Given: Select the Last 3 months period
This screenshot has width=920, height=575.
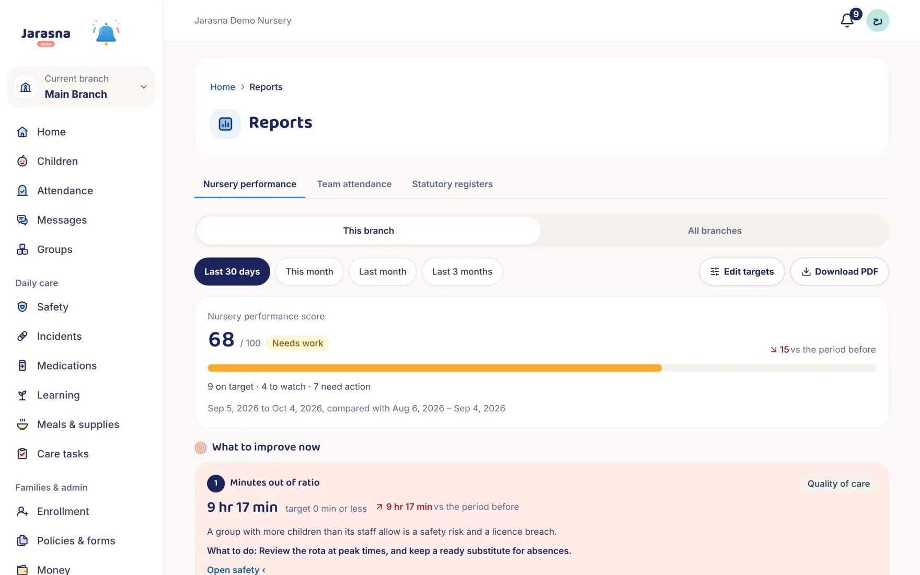Looking at the screenshot, I should (462, 271).
